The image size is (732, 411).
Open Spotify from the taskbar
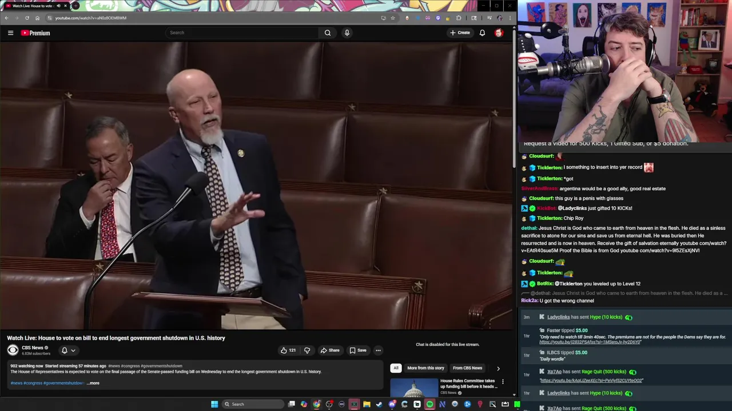tap(429, 404)
